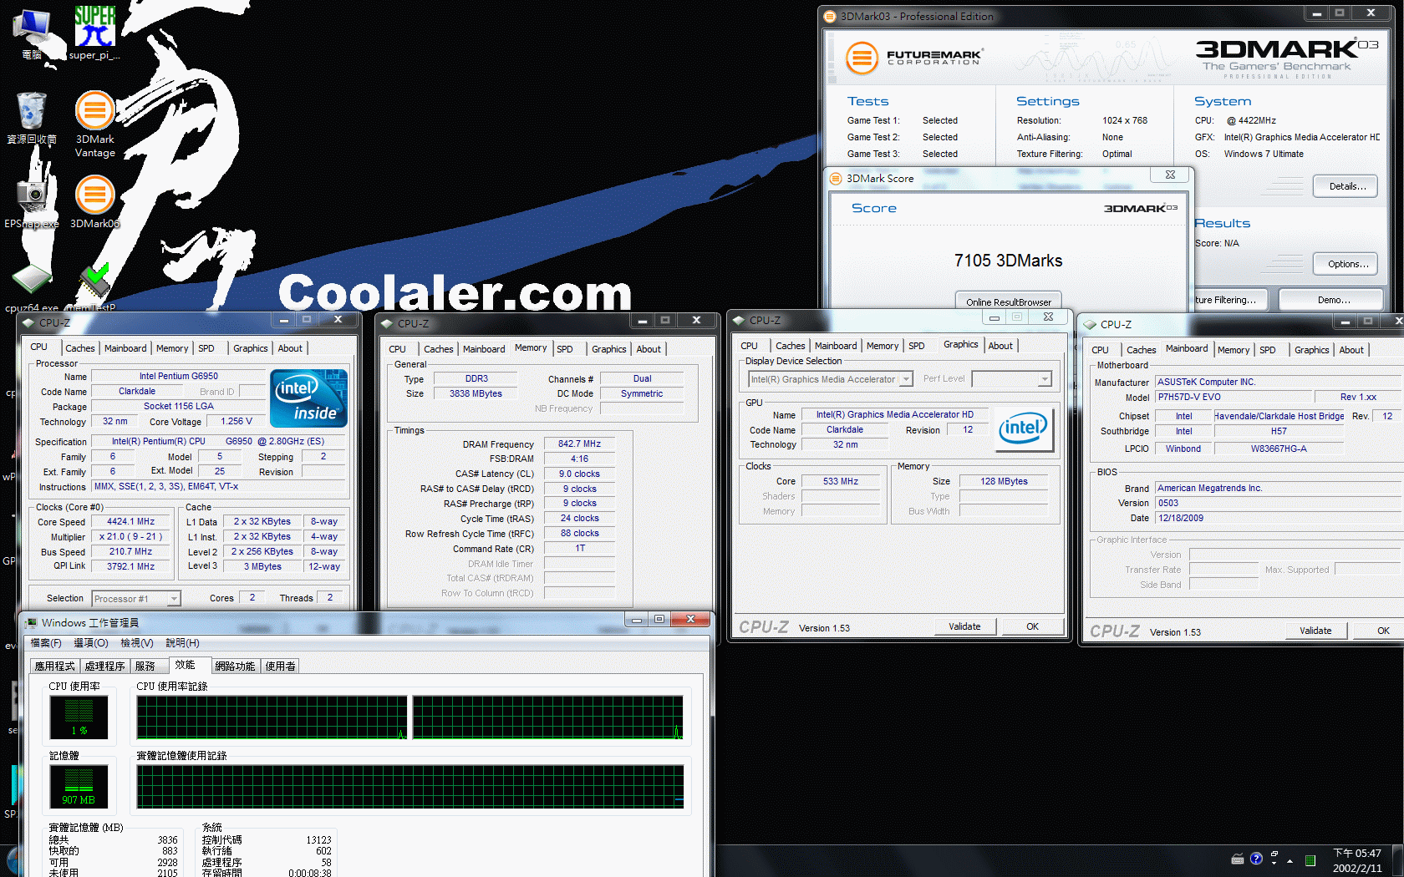Click OK in Graphics CPU-Z window
The image size is (1404, 877).
1032,626
